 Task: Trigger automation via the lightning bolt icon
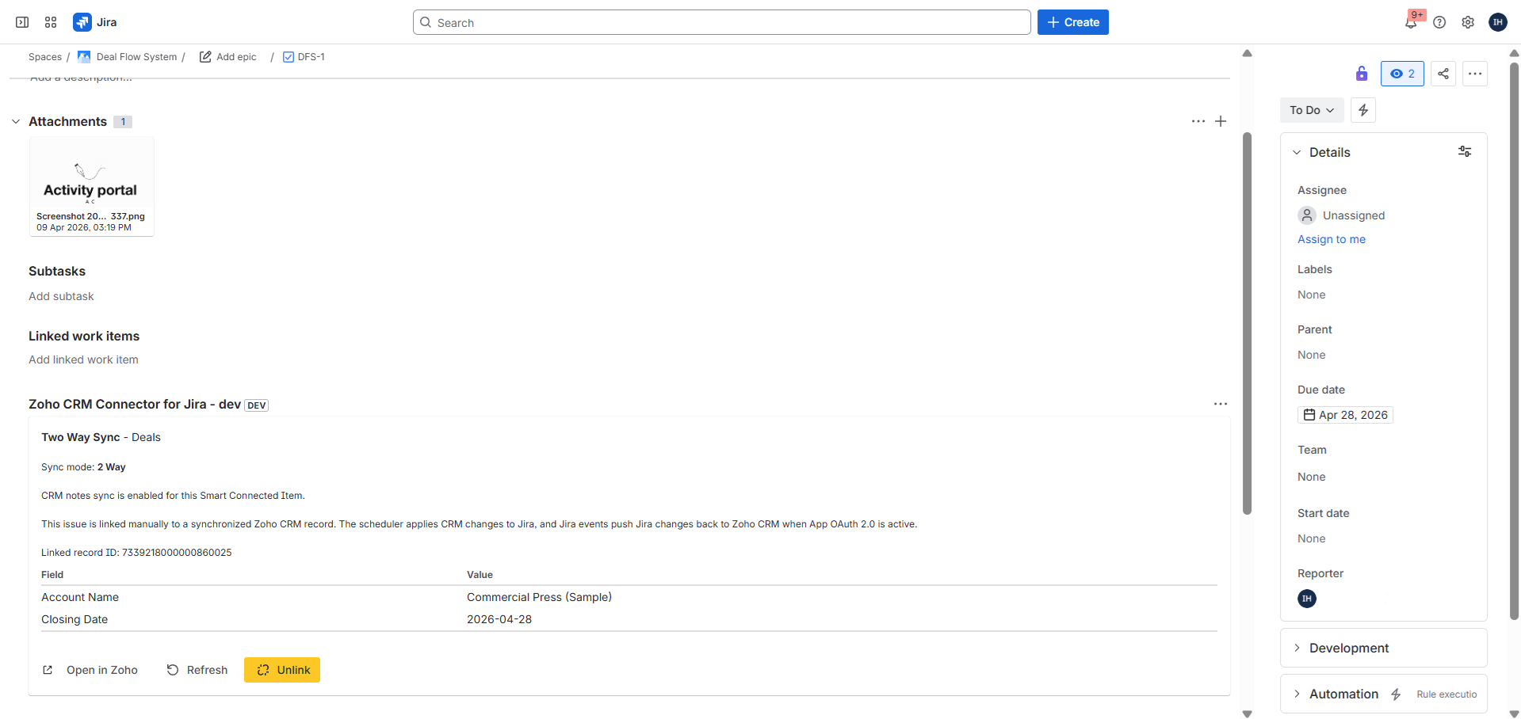pyautogui.click(x=1362, y=110)
